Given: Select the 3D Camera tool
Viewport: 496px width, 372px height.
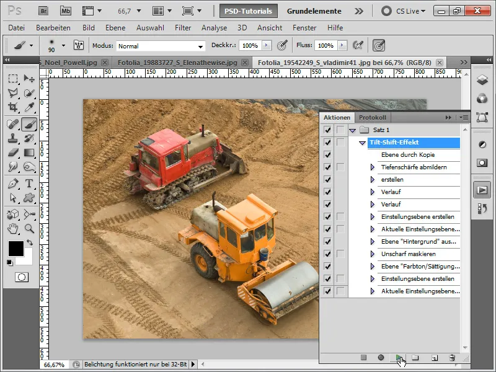Looking at the screenshot, I should pos(29,214).
